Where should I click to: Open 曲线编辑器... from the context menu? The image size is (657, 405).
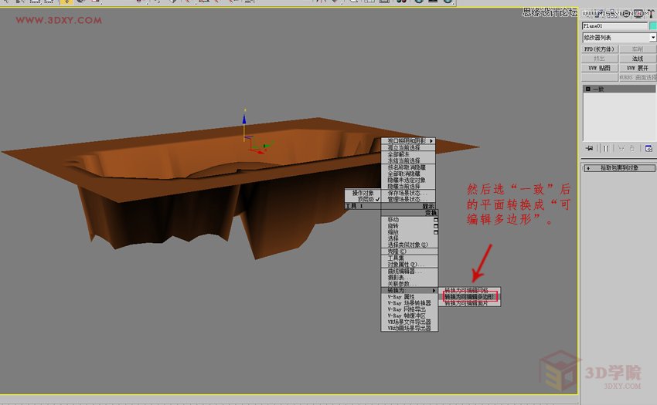coord(410,272)
